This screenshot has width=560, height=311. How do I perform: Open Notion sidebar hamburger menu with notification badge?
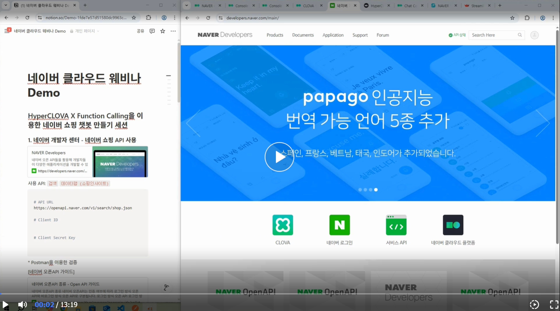point(7,31)
